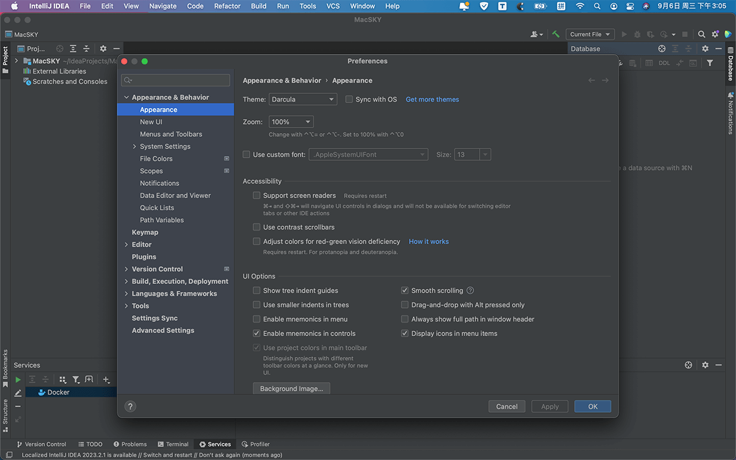Toggle Support screen readers checkbox
The width and height of the screenshot is (736, 460).
[x=257, y=196]
